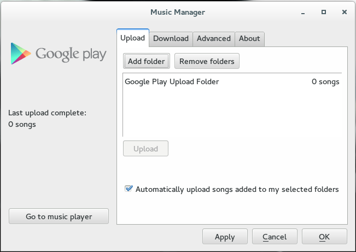The height and width of the screenshot is (252, 356).
Task: Click the greyed-out Upload button
Action: tap(146, 149)
